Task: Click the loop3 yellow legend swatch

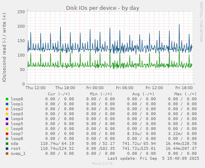Action: [x=7, y=114]
